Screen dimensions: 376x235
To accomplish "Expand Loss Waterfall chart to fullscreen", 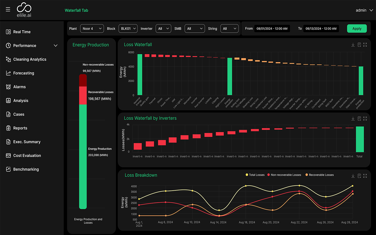I will [x=365, y=45].
